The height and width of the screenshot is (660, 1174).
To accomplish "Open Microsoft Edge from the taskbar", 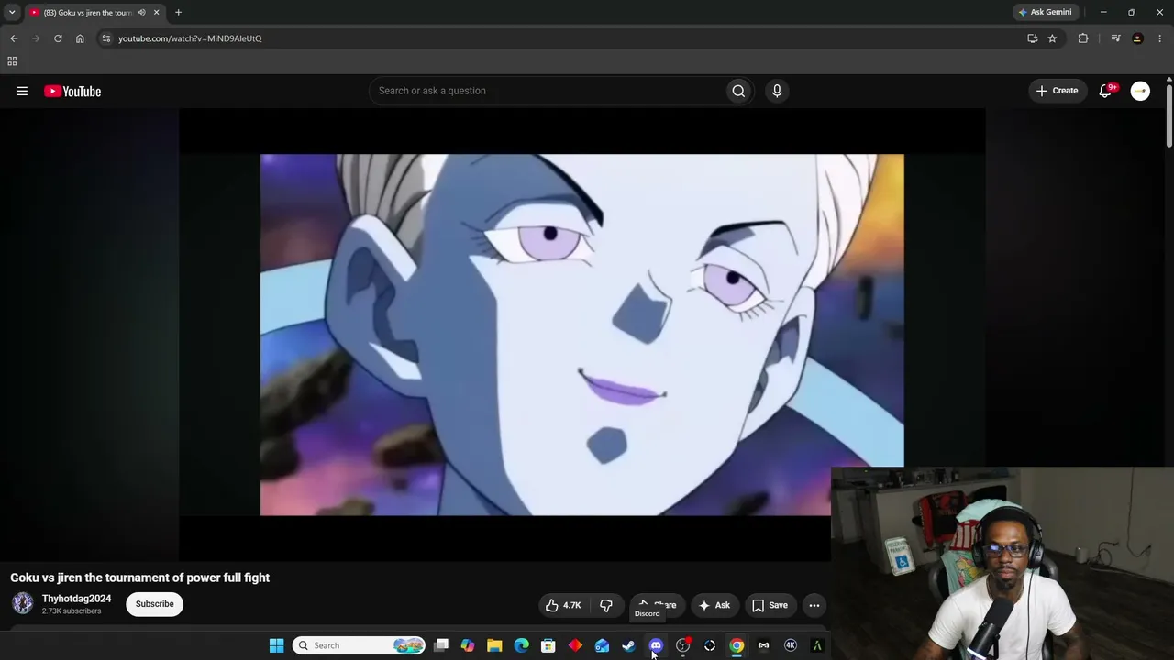I will click(521, 645).
